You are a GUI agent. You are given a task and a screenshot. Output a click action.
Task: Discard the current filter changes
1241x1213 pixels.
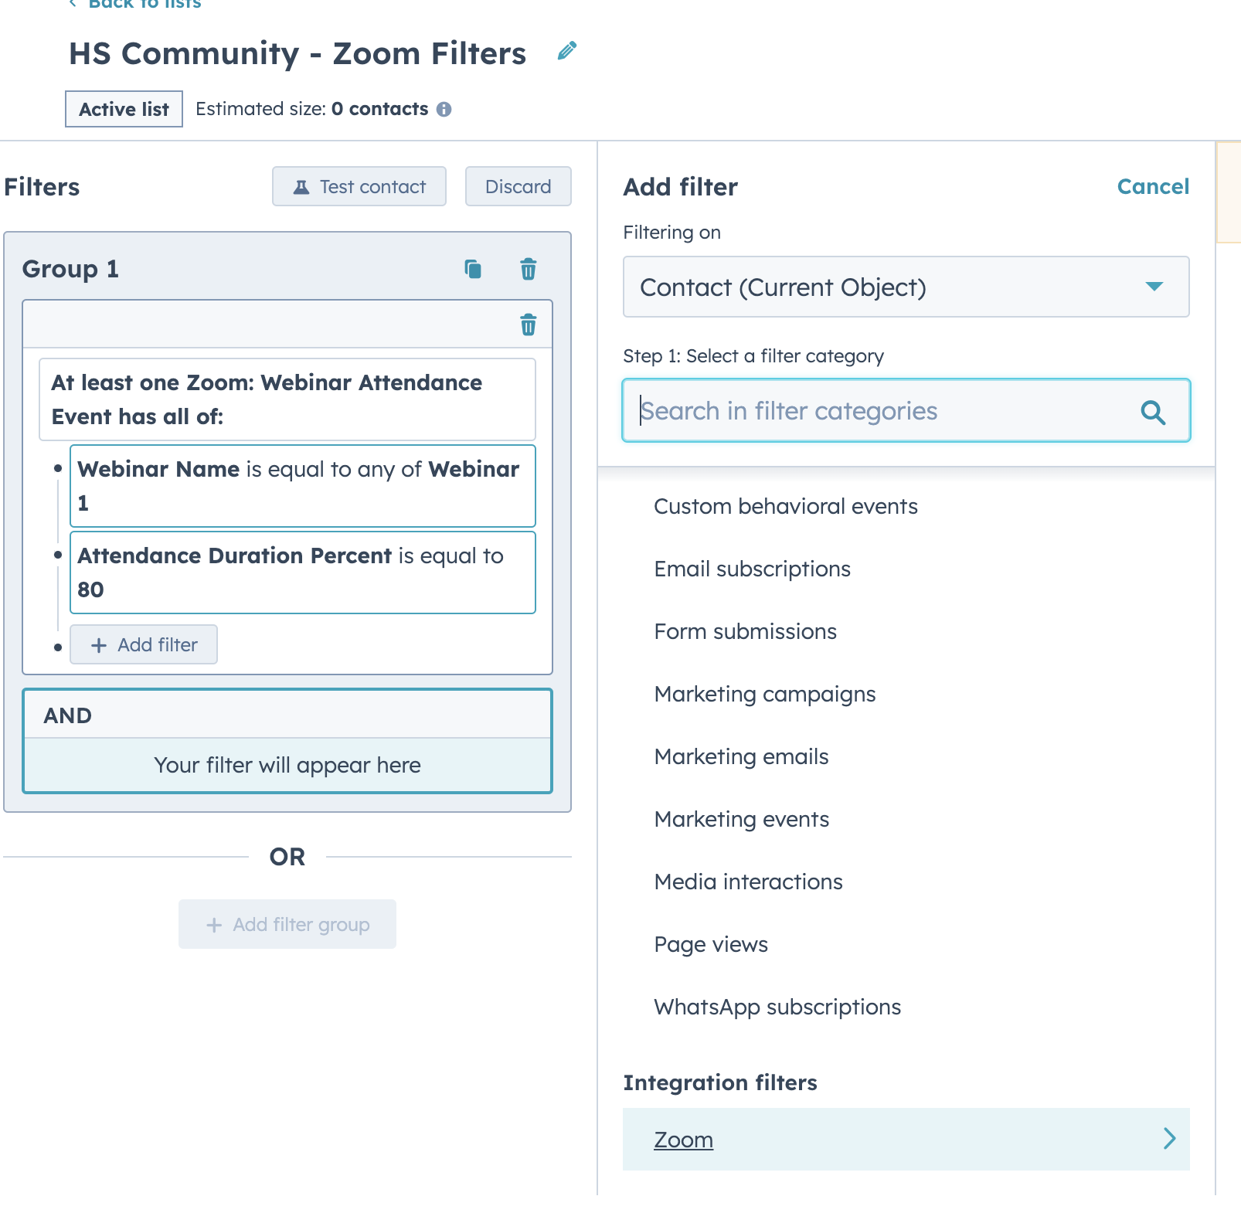pyautogui.click(x=518, y=186)
